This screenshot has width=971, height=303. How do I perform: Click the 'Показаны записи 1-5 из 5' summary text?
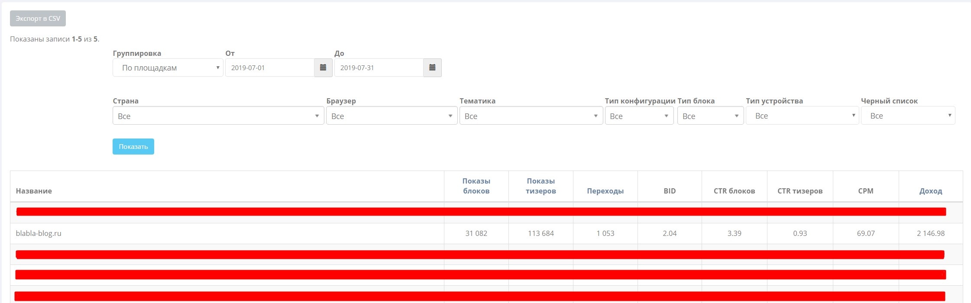(55, 39)
